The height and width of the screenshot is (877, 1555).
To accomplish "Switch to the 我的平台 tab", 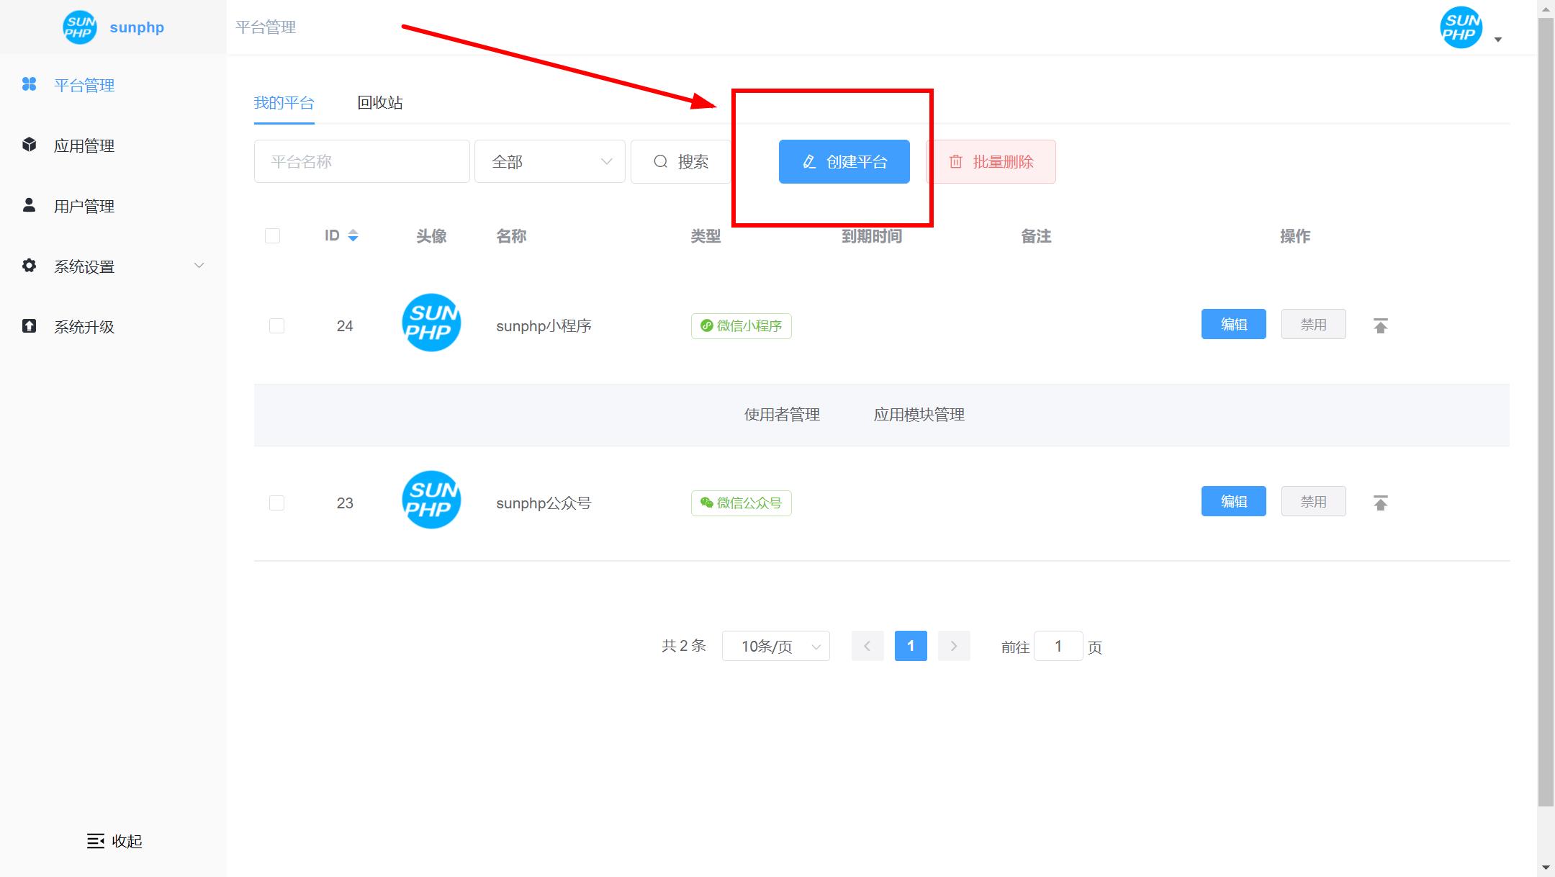I will tap(284, 102).
